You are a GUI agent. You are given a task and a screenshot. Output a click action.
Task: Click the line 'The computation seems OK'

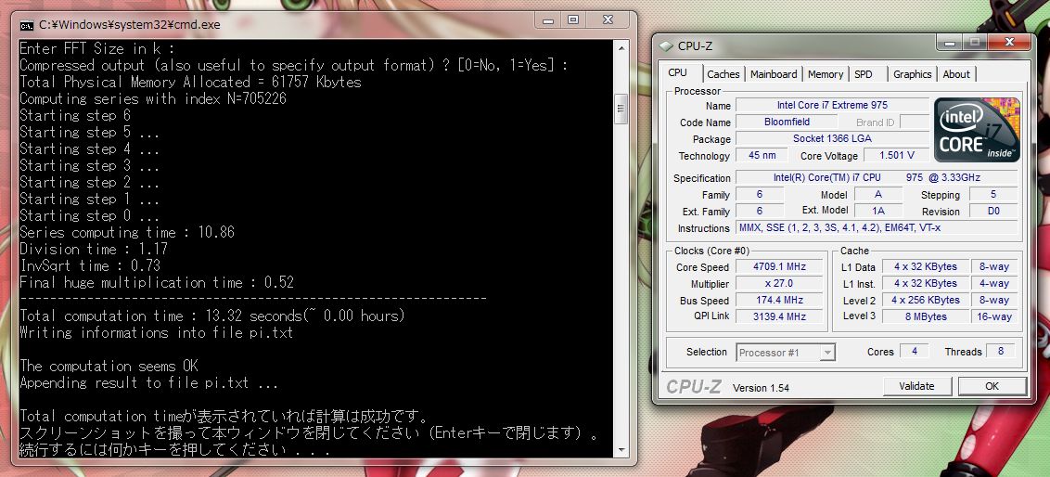pos(109,366)
